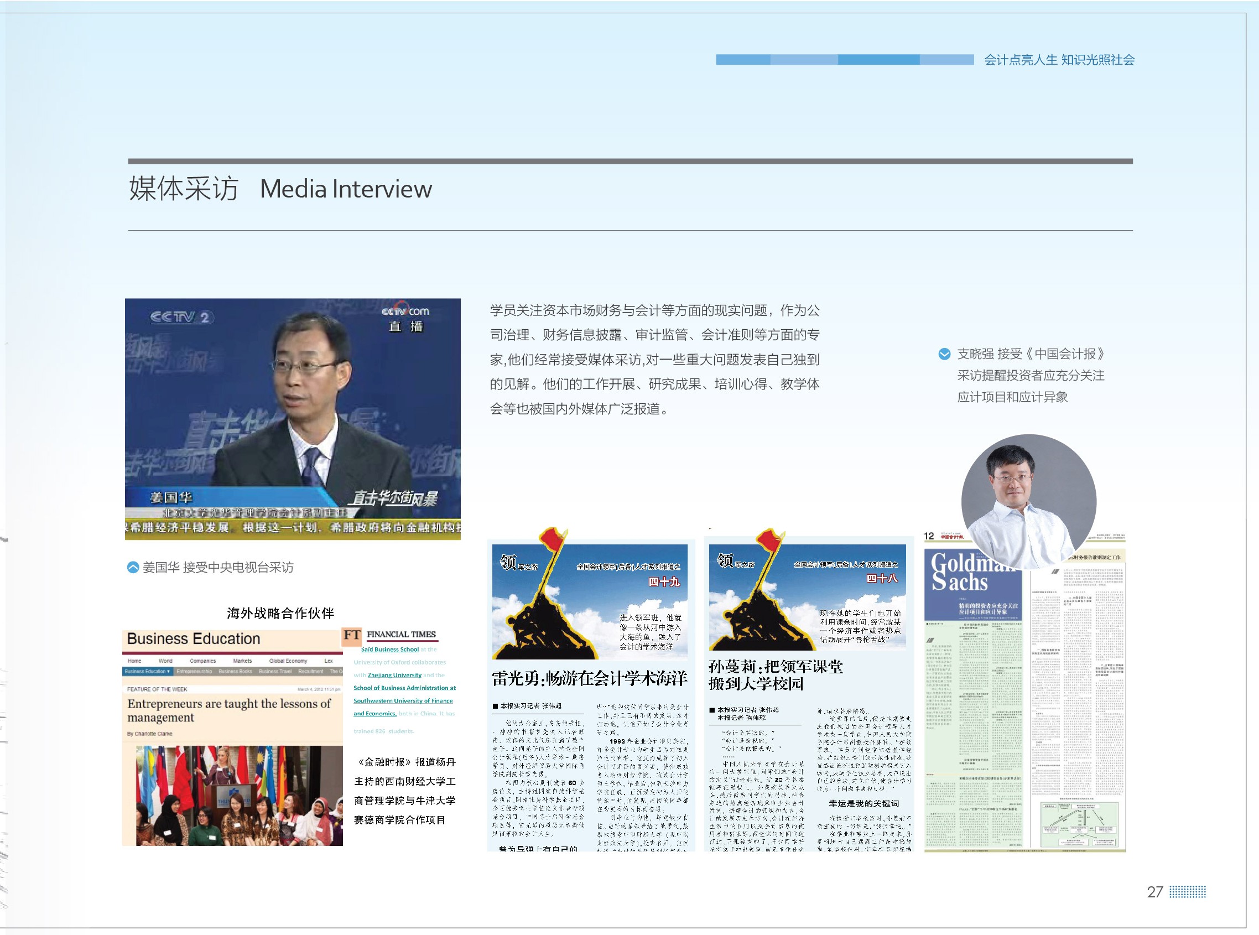Click the 直播 live label in the video
This screenshot has height=935, width=1259.
click(405, 326)
